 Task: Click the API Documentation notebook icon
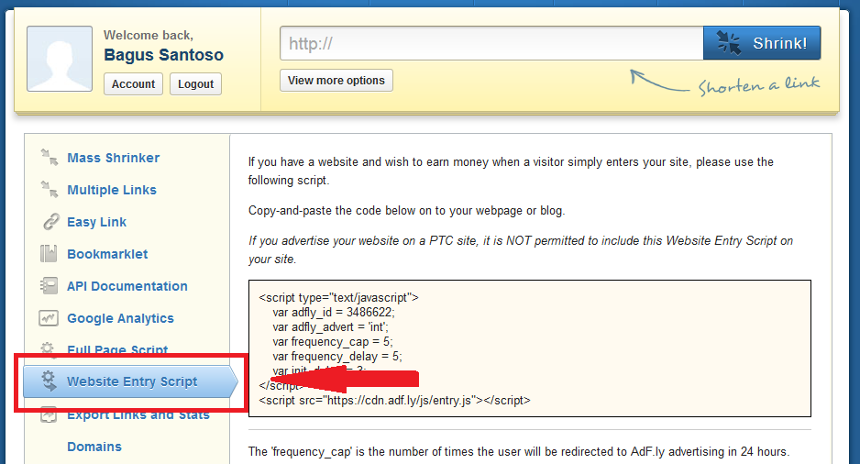click(x=49, y=286)
